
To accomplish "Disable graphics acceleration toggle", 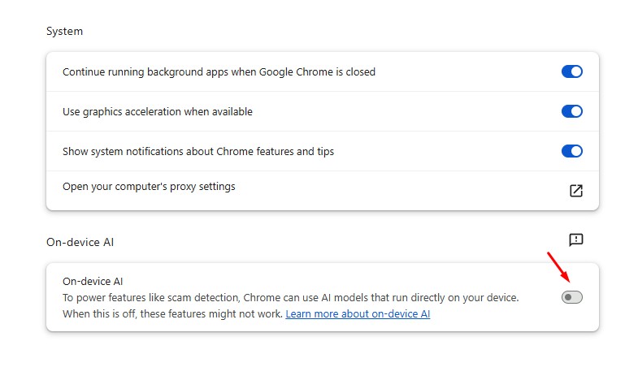I will click(571, 111).
